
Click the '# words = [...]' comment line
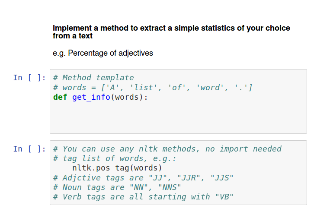[153, 88]
